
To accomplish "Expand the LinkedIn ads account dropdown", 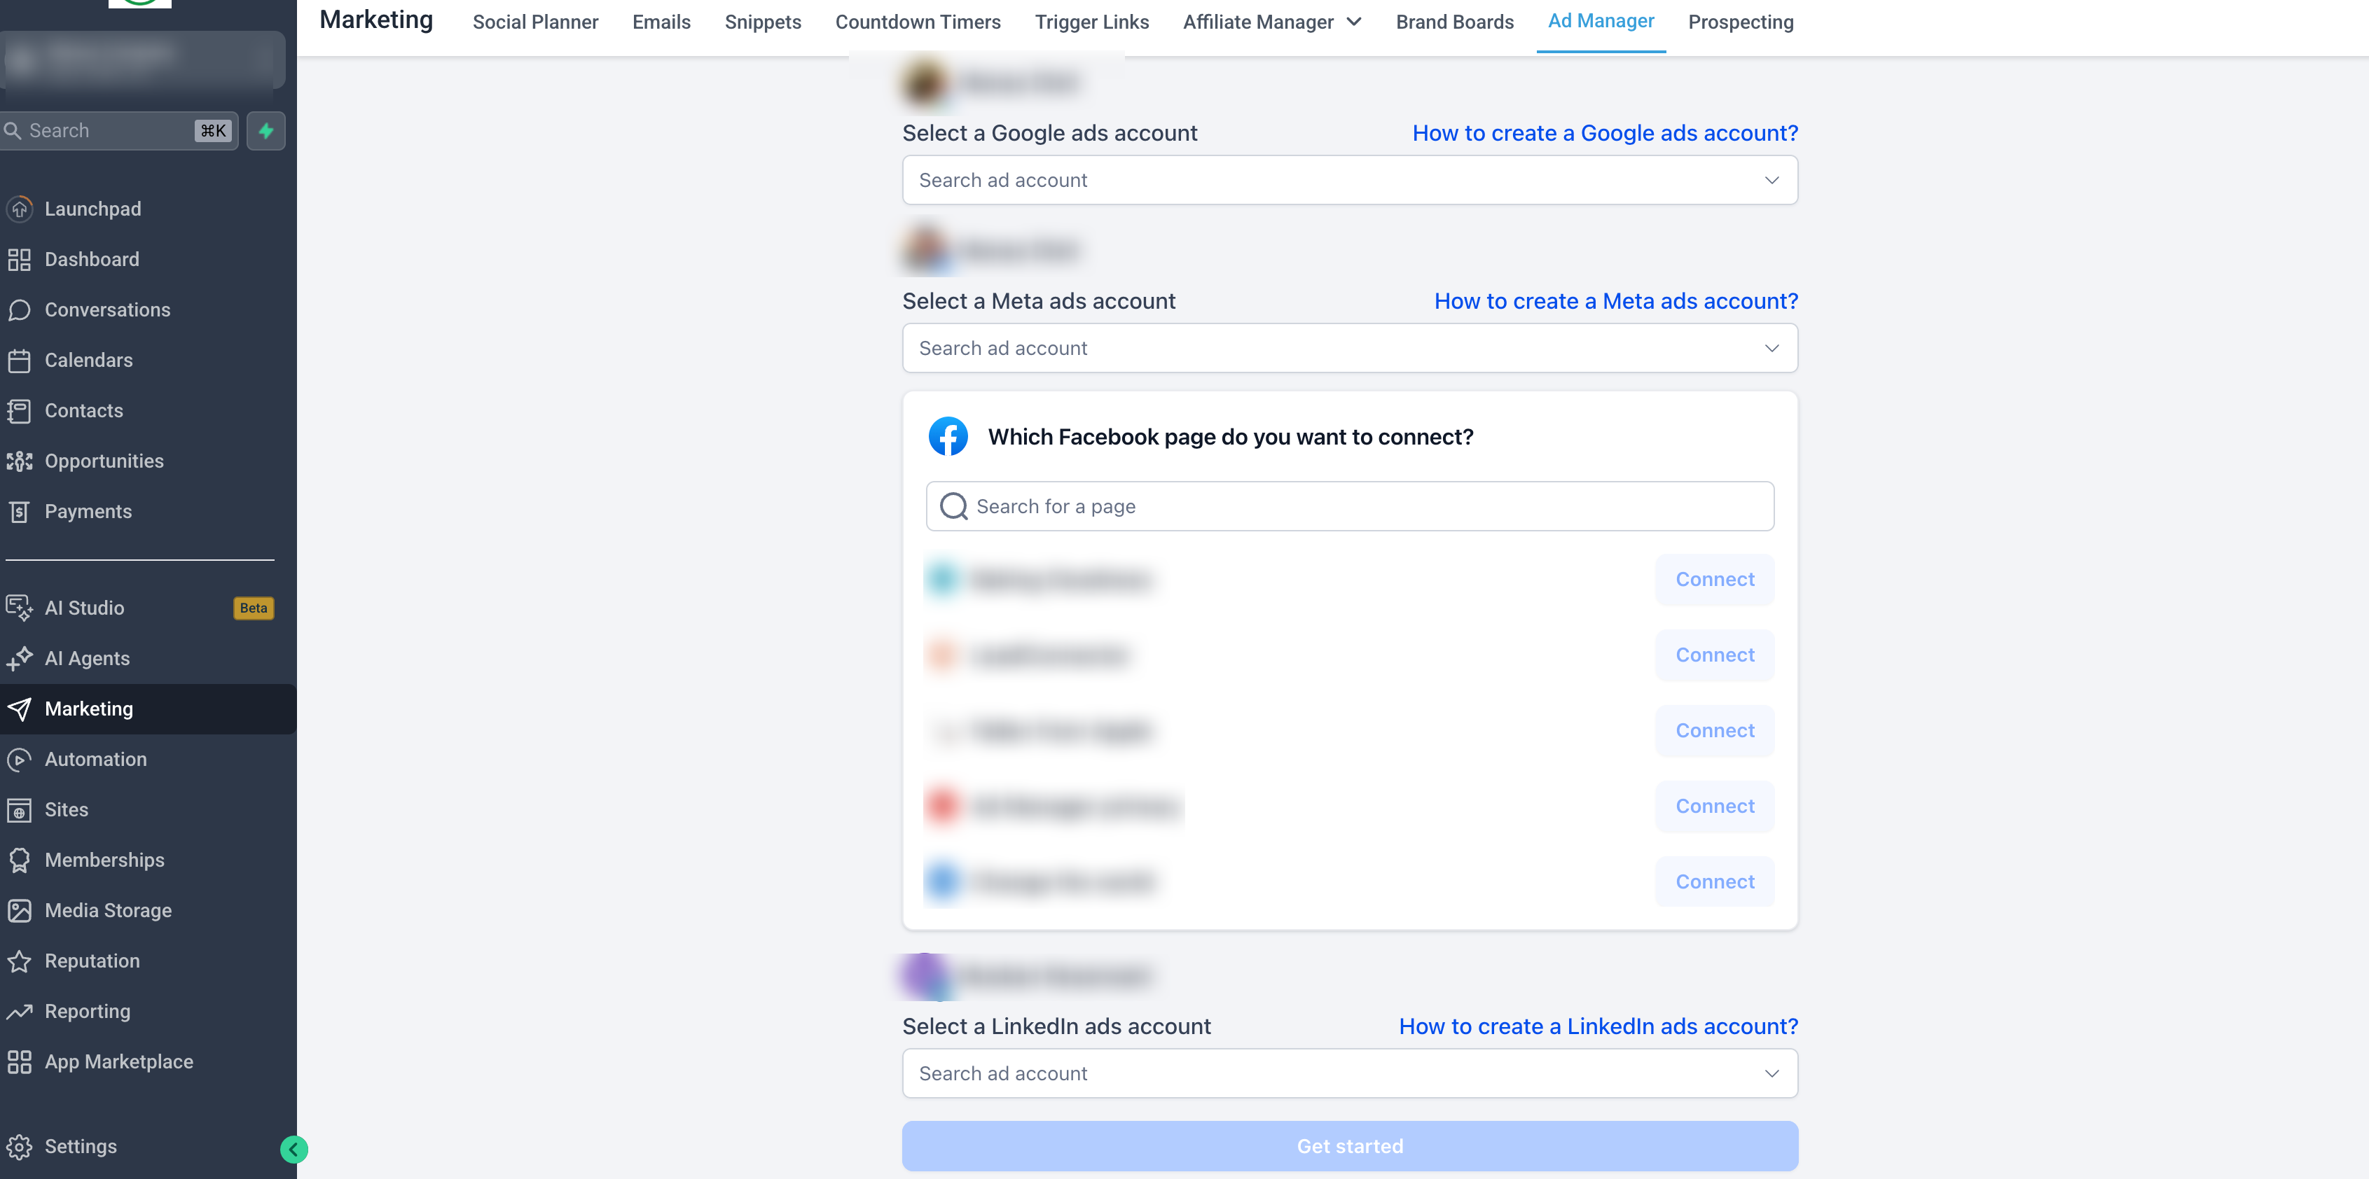I will coord(1771,1073).
